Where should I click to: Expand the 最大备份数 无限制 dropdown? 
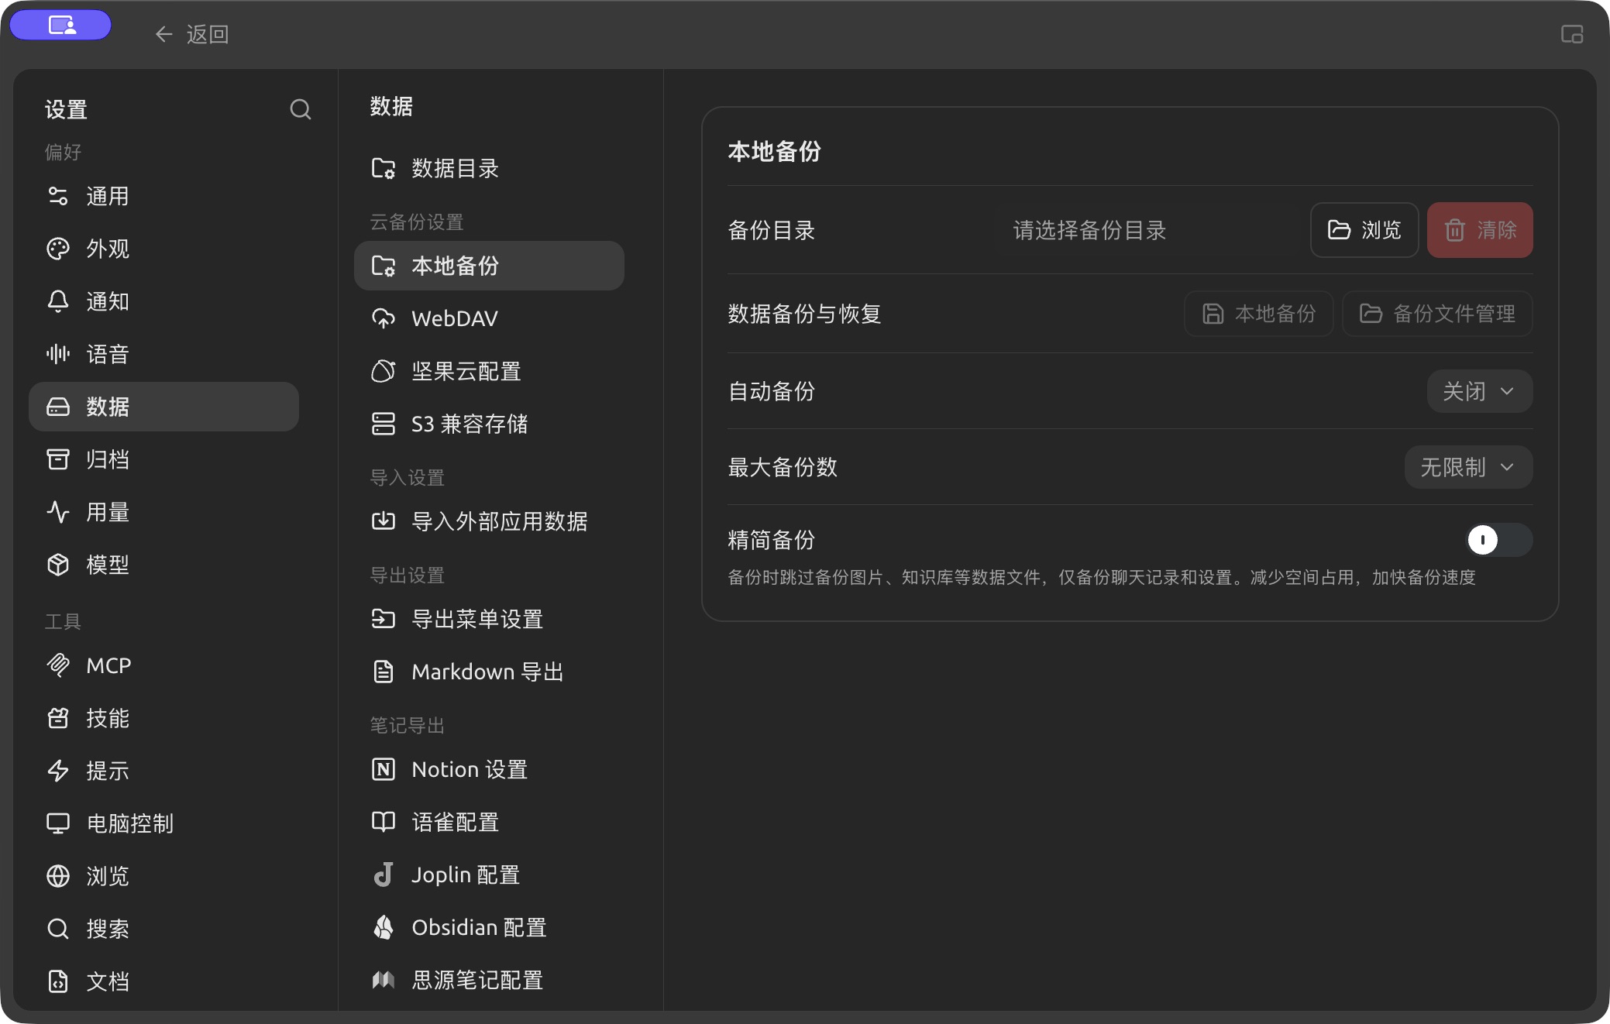[x=1468, y=467]
